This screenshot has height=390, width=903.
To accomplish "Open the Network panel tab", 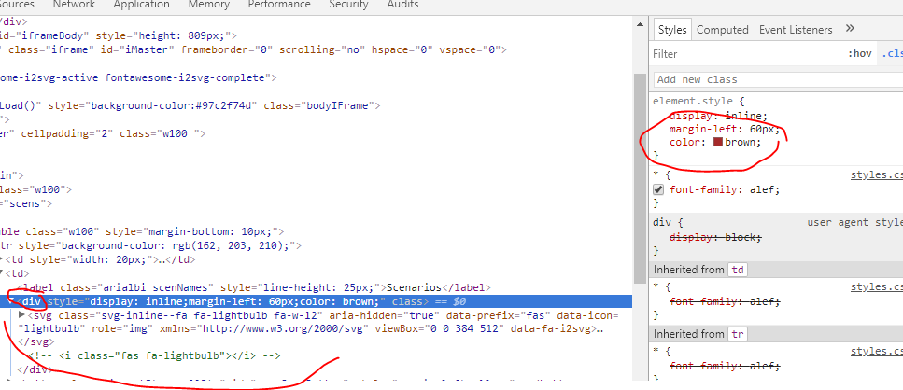I will (74, 5).
